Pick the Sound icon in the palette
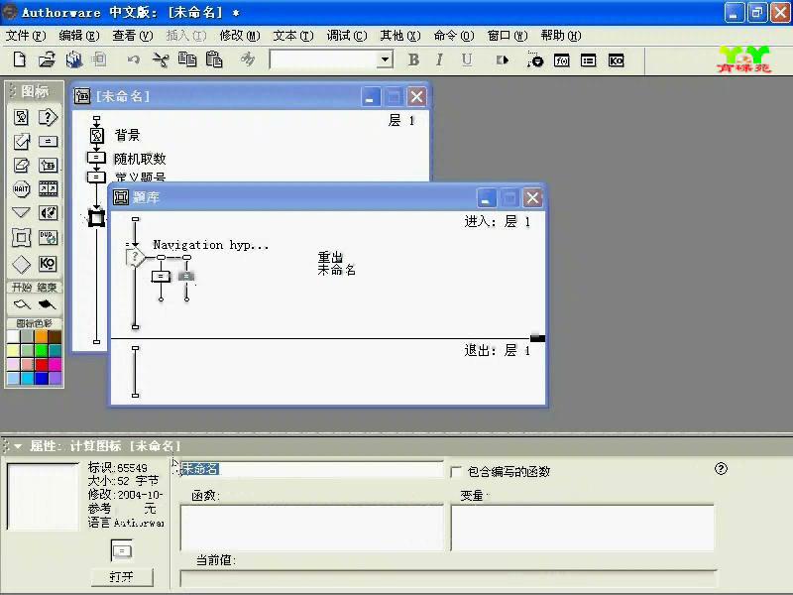This screenshot has height=595, width=793. coord(48,213)
